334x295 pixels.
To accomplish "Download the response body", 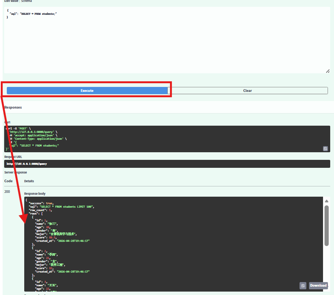I will coord(318,286).
